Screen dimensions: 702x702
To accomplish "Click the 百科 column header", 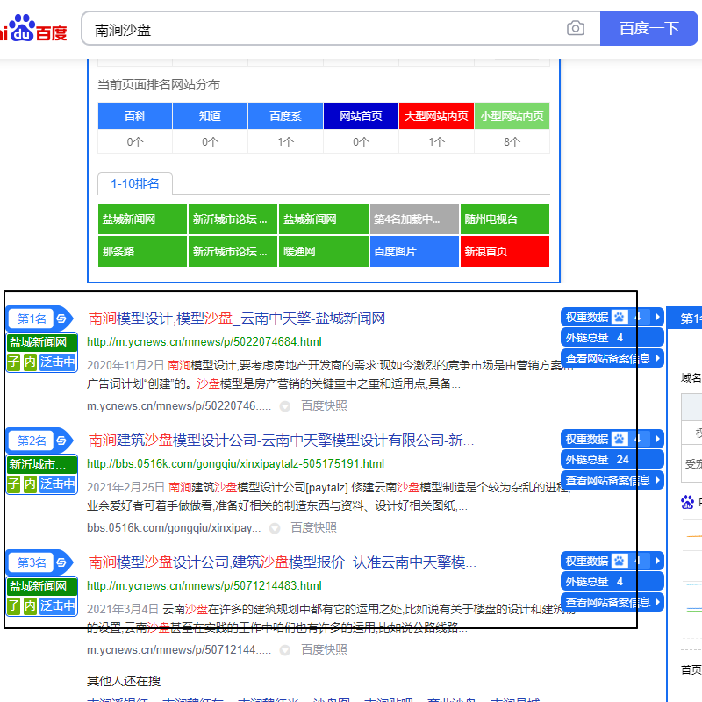I will pos(135,117).
